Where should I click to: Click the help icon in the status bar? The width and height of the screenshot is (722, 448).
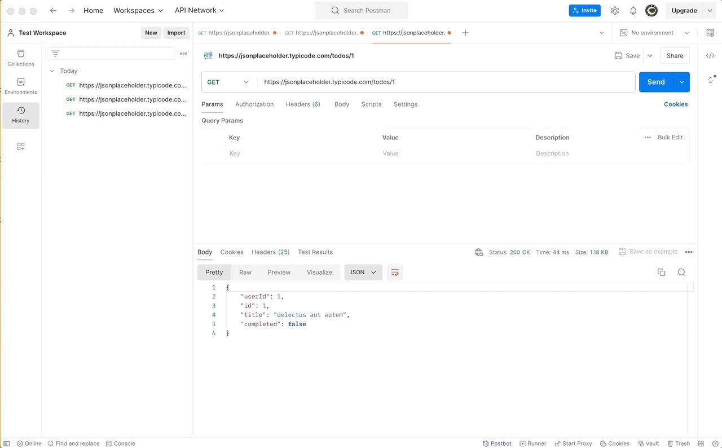pyautogui.click(x=714, y=443)
